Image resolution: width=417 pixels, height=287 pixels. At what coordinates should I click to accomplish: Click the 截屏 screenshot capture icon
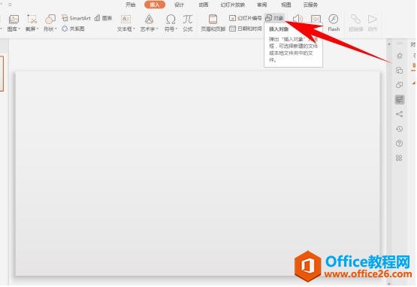[32, 19]
